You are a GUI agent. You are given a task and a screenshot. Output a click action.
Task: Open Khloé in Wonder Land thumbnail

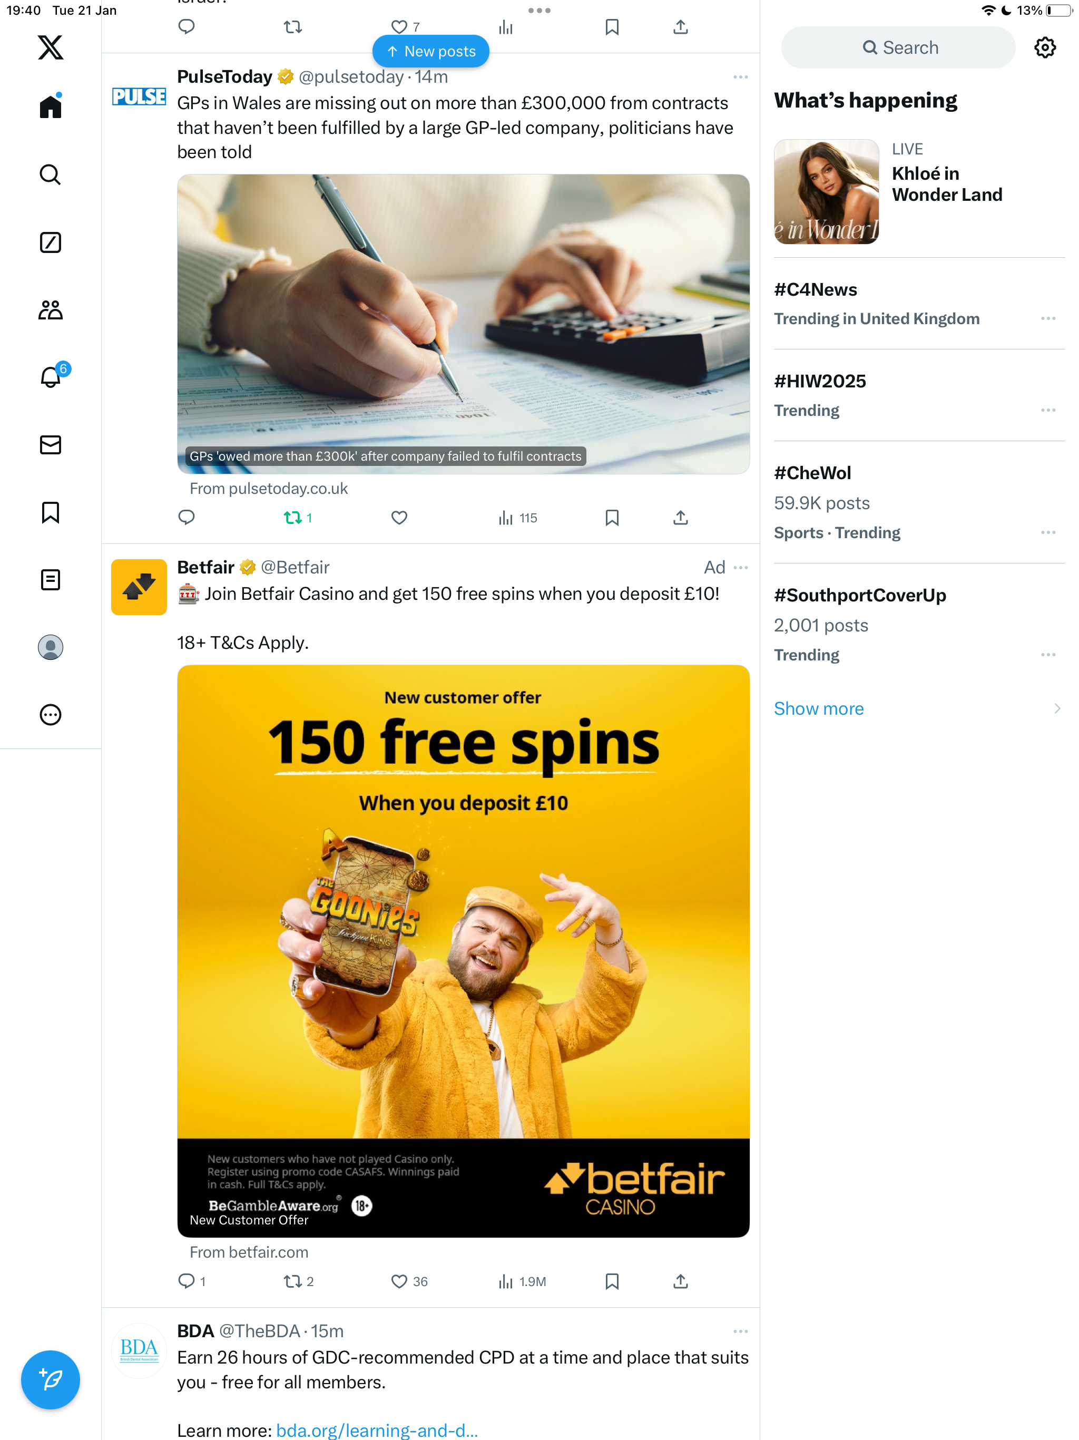click(x=826, y=191)
